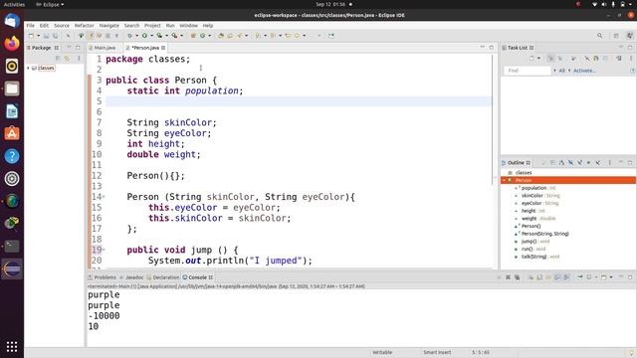Open Firefox from the Ubuntu dock

(12, 43)
